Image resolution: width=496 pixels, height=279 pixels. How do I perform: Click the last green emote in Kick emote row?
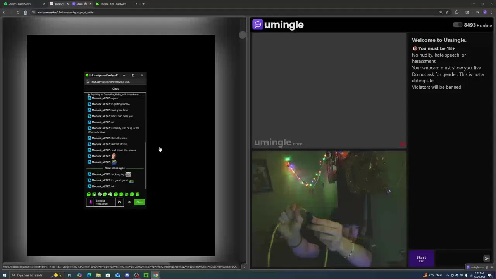138,194
